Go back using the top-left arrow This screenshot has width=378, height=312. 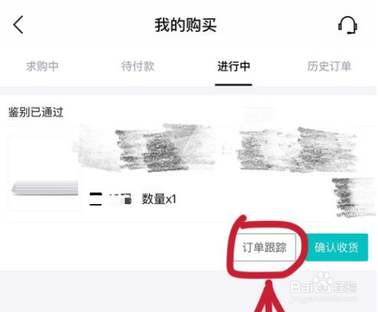pos(18,25)
